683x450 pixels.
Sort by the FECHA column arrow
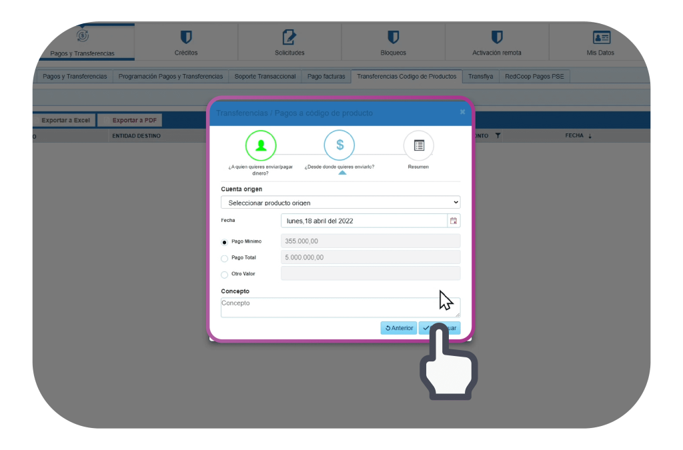[590, 136]
